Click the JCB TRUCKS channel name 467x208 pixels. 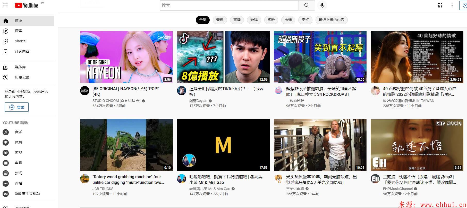pyautogui.click(x=103, y=189)
